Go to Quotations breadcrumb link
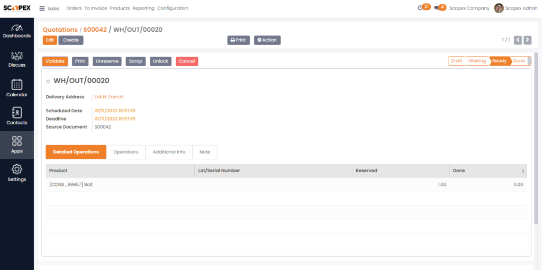Viewport: 542px width, 270px height. tap(60, 30)
